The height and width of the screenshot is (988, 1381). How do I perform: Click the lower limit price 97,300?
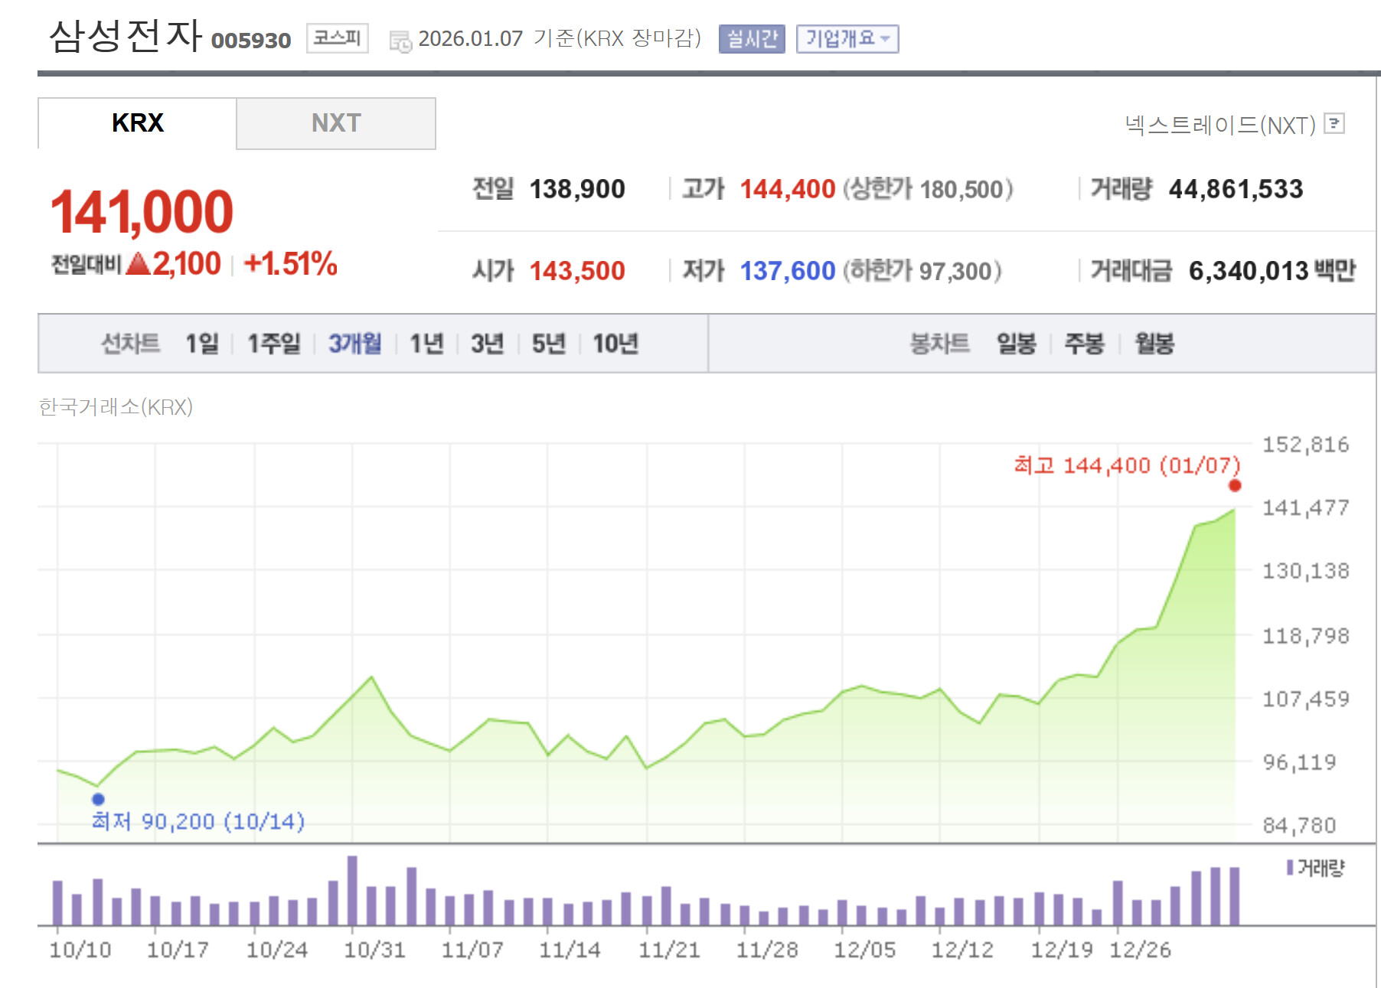coord(955,271)
